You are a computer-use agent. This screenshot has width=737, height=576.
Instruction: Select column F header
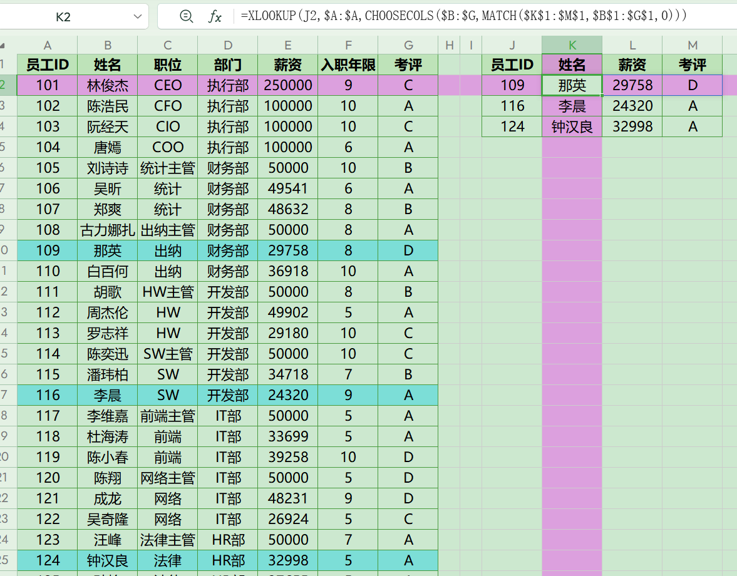348,46
